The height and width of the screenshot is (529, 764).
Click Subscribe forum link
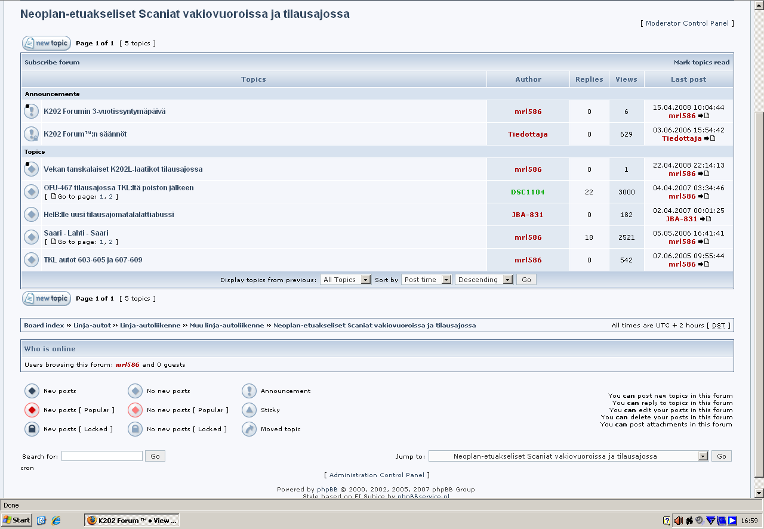pos(52,62)
